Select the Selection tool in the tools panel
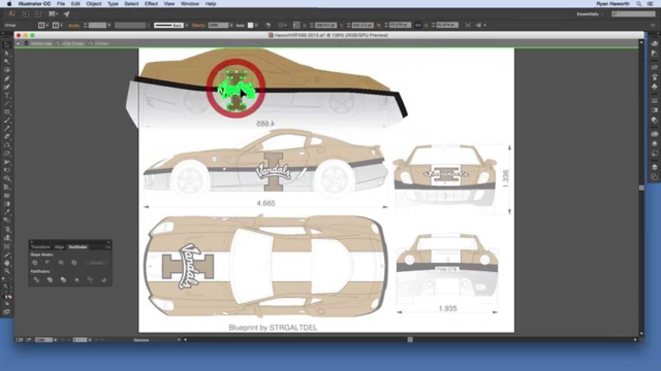The height and width of the screenshot is (371, 661). pos(7,45)
